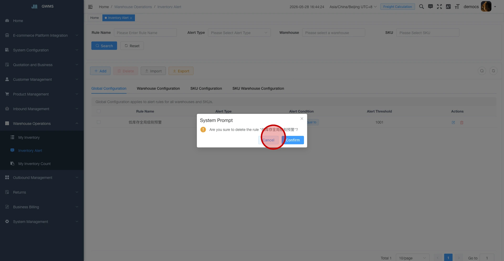Focus the Rule Name input field
Image resolution: width=504 pixels, height=261 pixels.
145,33
